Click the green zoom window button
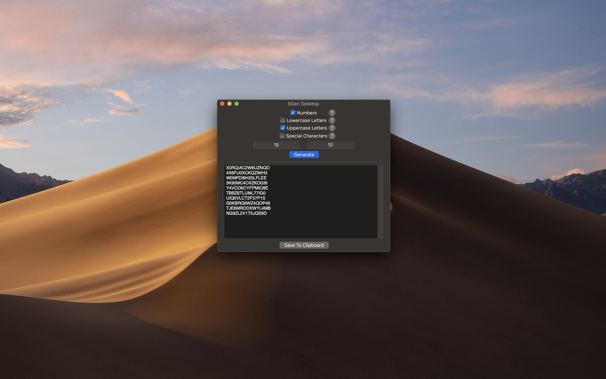Screen dimensions: 606x379 [x=237, y=104]
